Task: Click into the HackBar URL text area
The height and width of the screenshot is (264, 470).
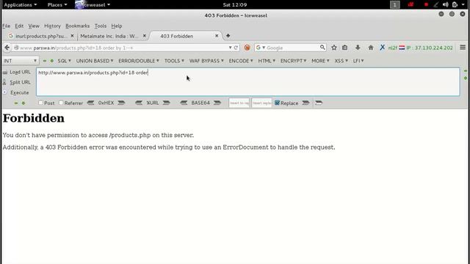Action: click(248, 81)
